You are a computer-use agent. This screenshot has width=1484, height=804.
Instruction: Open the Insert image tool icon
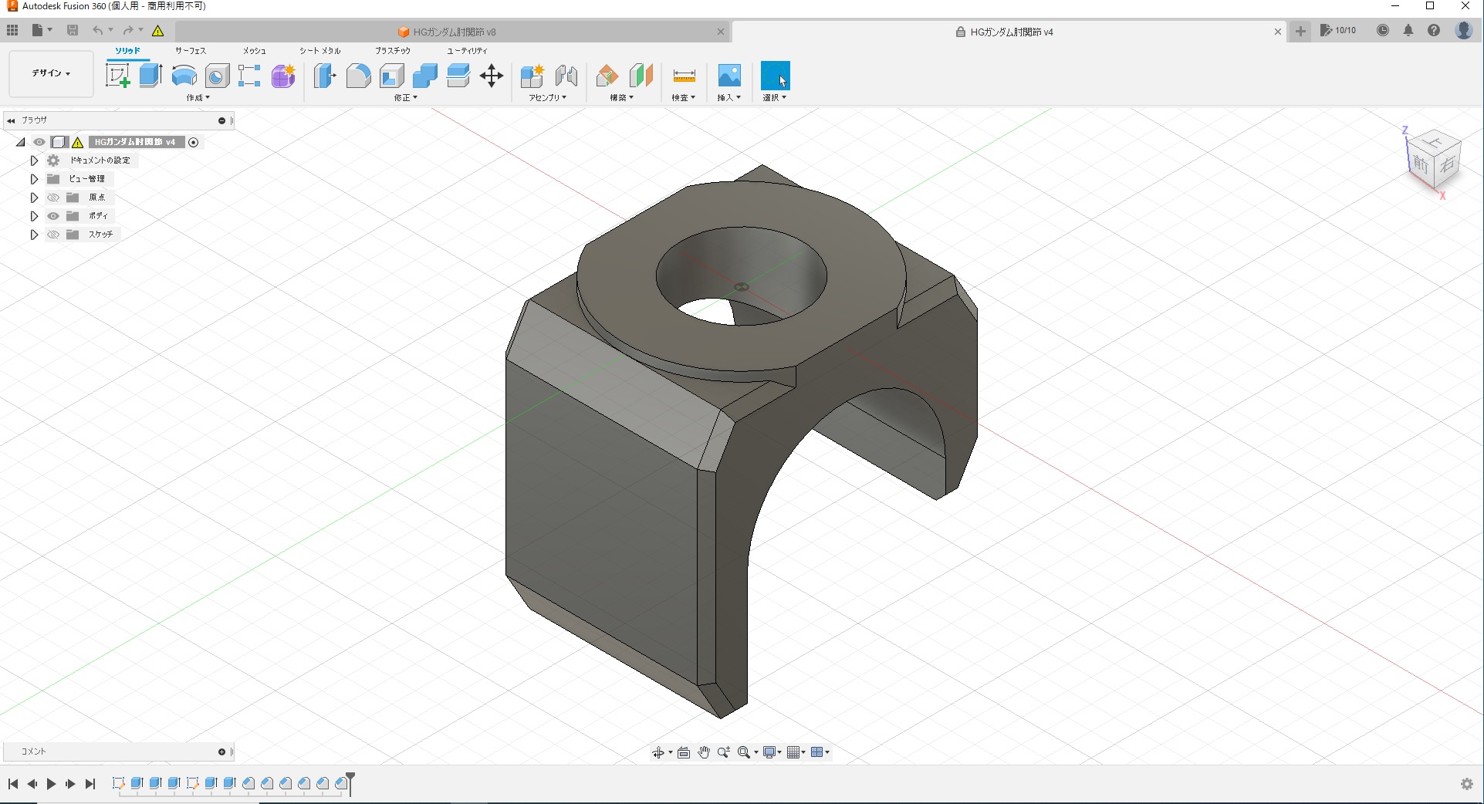pos(729,76)
